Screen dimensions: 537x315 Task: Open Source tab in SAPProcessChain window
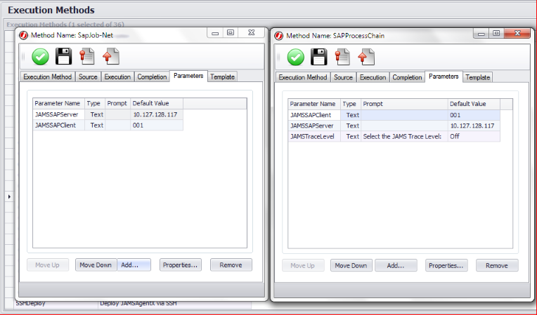[x=343, y=78]
